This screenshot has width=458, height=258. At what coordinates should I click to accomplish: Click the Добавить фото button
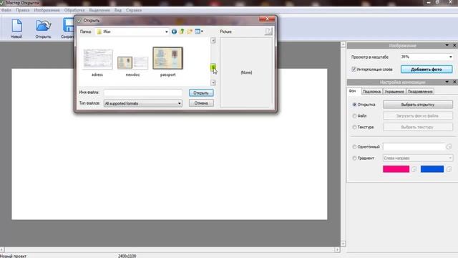[427, 70]
